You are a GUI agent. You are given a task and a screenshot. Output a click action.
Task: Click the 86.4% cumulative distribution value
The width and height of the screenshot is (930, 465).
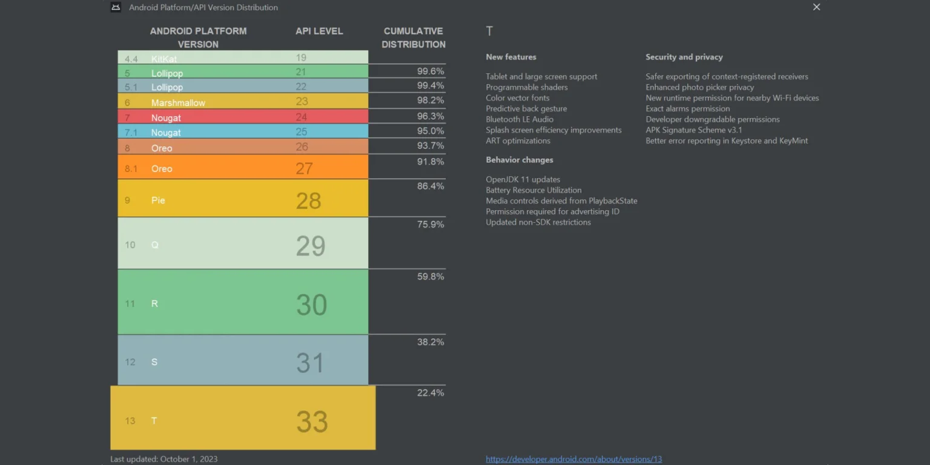pyautogui.click(x=430, y=186)
